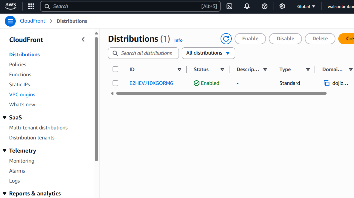
Task: Click the Enable button
Action: coord(250,39)
